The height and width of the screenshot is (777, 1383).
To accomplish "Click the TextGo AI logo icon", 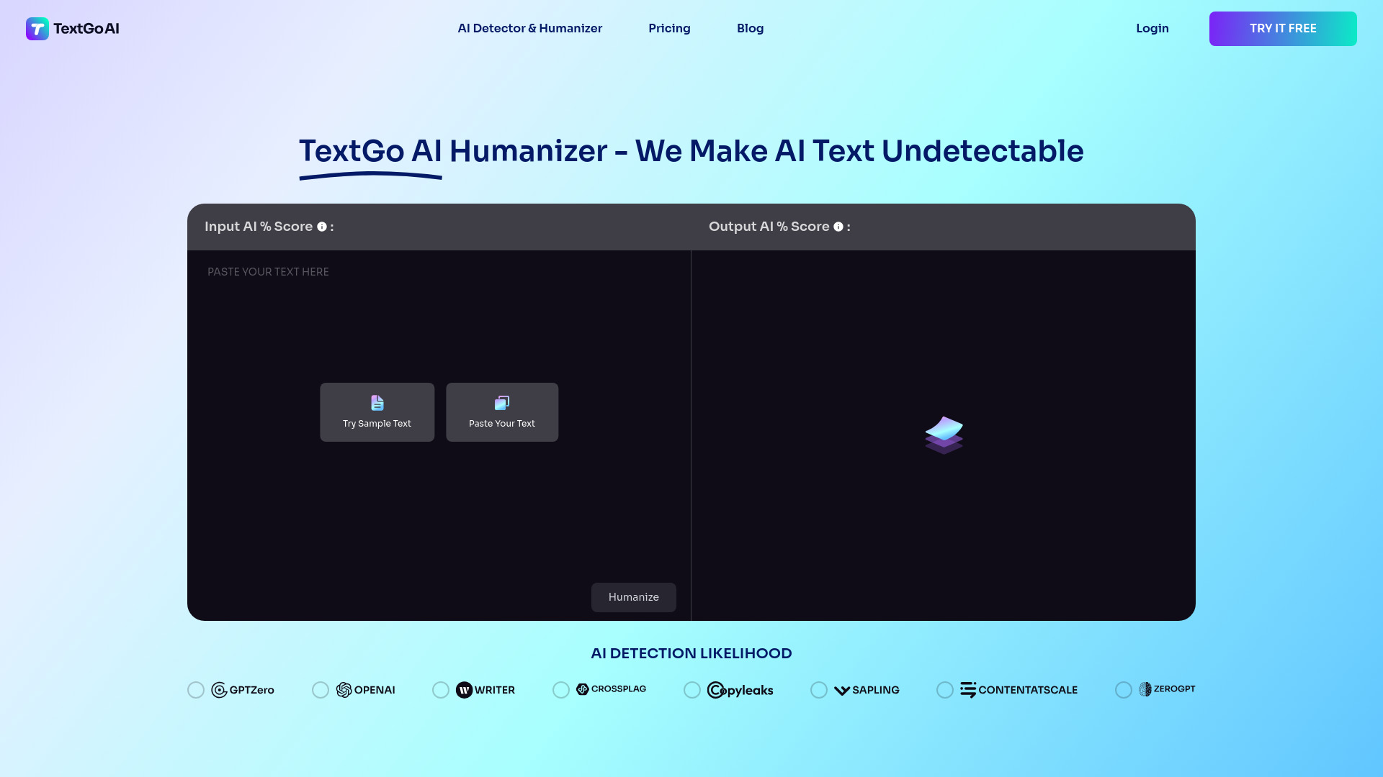I will pyautogui.click(x=37, y=29).
